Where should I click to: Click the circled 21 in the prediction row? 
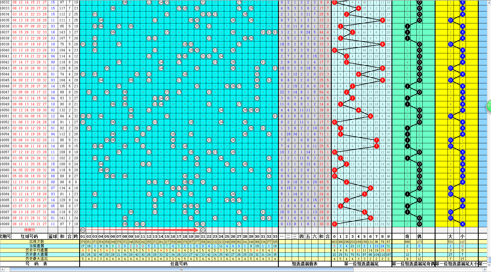(203, 230)
